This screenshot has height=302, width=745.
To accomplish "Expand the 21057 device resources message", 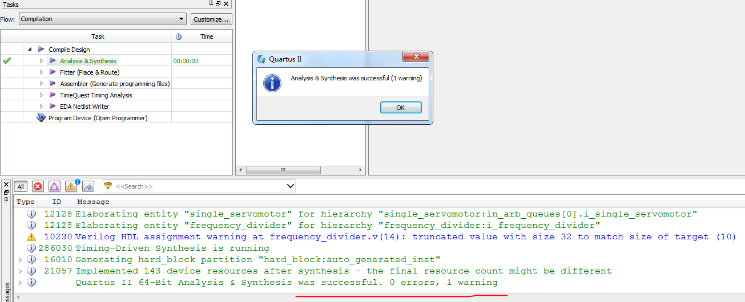I will pos(21,271).
